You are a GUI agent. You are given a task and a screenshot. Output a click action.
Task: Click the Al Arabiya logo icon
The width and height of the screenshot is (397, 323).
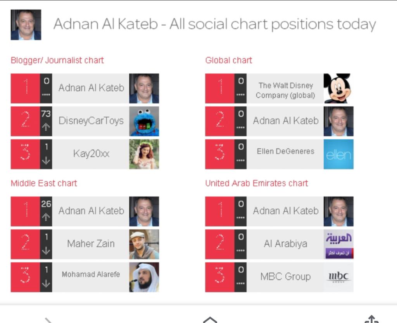pyautogui.click(x=338, y=244)
